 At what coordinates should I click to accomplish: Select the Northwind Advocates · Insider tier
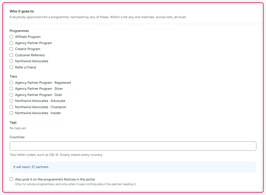(x=11, y=113)
